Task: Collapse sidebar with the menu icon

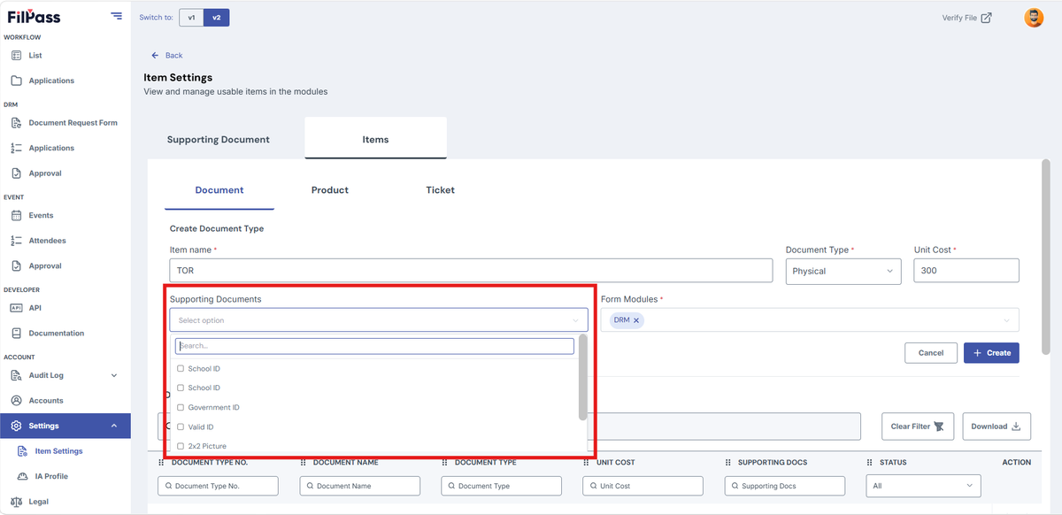Action: [x=117, y=16]
